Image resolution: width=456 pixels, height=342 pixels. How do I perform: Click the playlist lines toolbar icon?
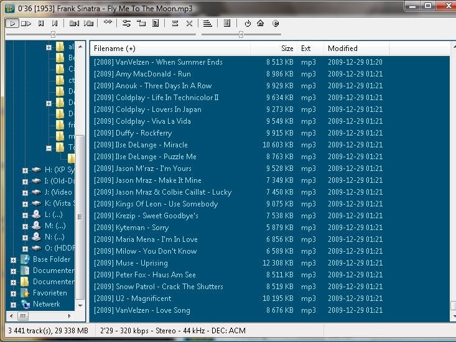[207, 23]
